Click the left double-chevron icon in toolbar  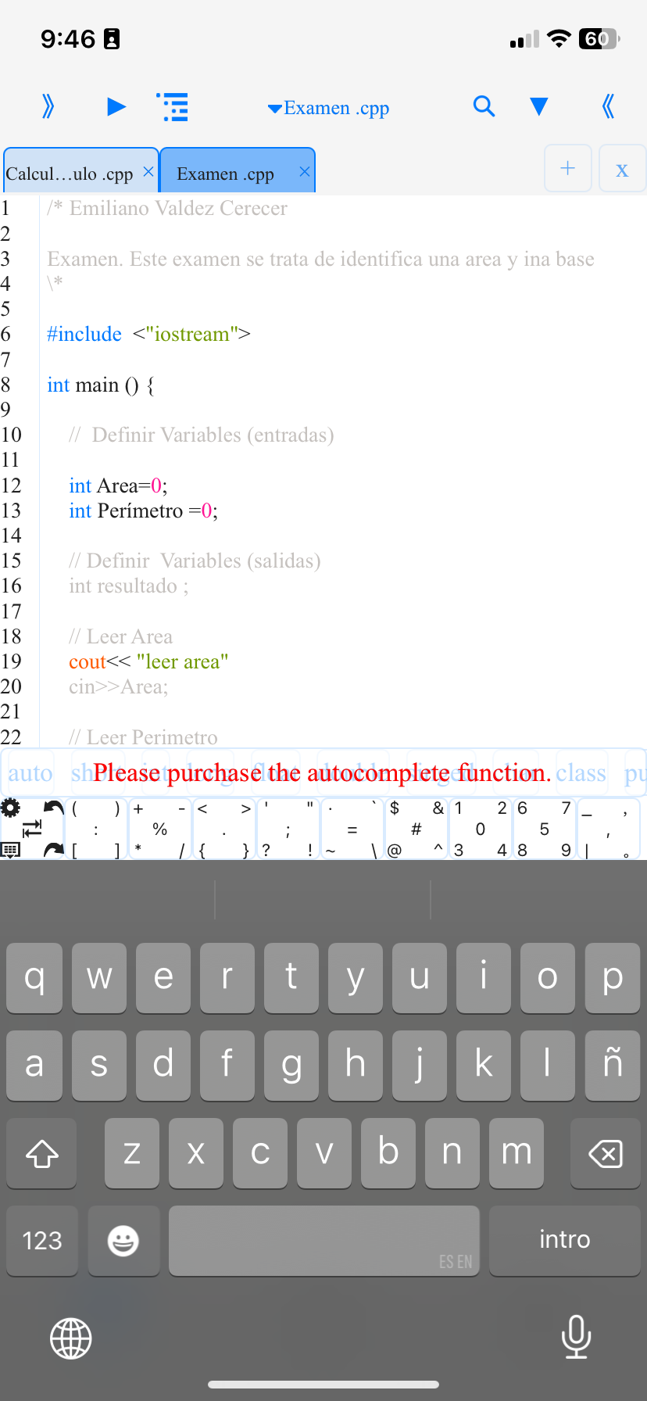click(609, 106)
